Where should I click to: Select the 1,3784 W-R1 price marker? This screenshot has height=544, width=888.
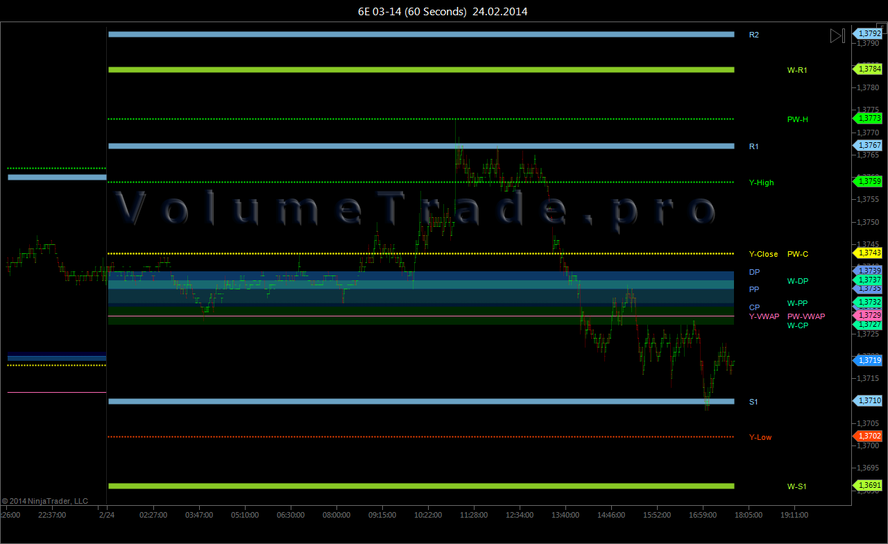click(x=867, y=69)
